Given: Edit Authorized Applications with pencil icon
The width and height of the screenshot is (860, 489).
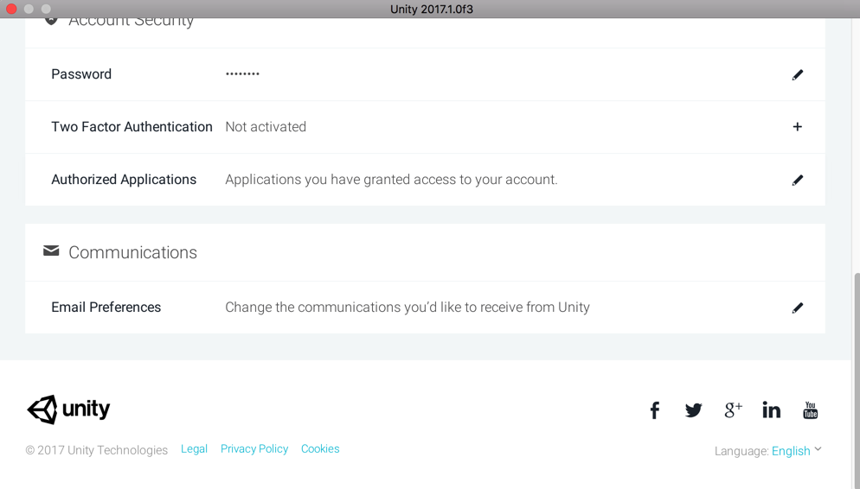Looking at the screenshot, I should click(x=797, y=180).
